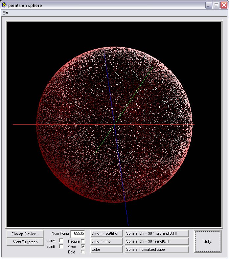Click the Change Device... button
Viewport: 229px width, 259px height.
pos(25,234)
